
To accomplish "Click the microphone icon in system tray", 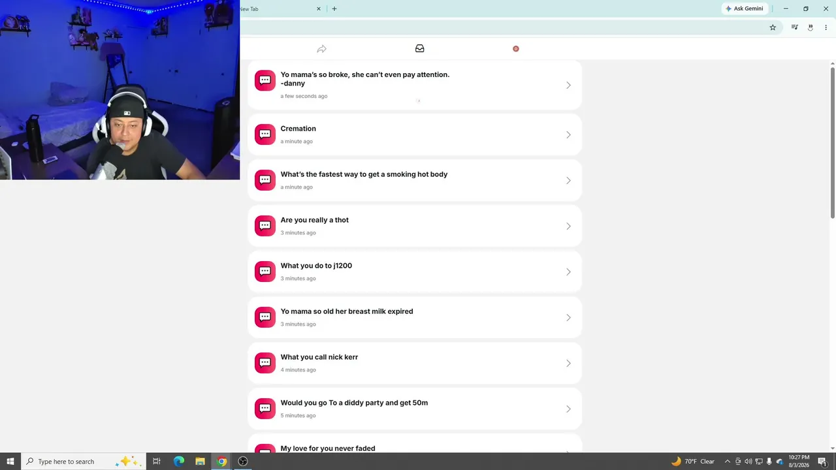I will coord(769,462).
